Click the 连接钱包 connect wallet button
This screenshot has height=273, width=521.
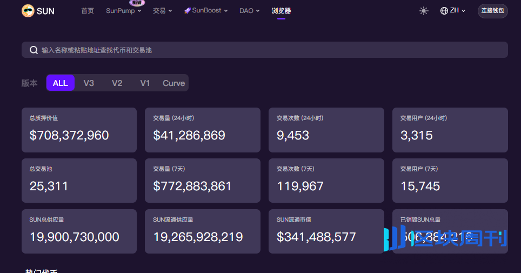point(492,11)
